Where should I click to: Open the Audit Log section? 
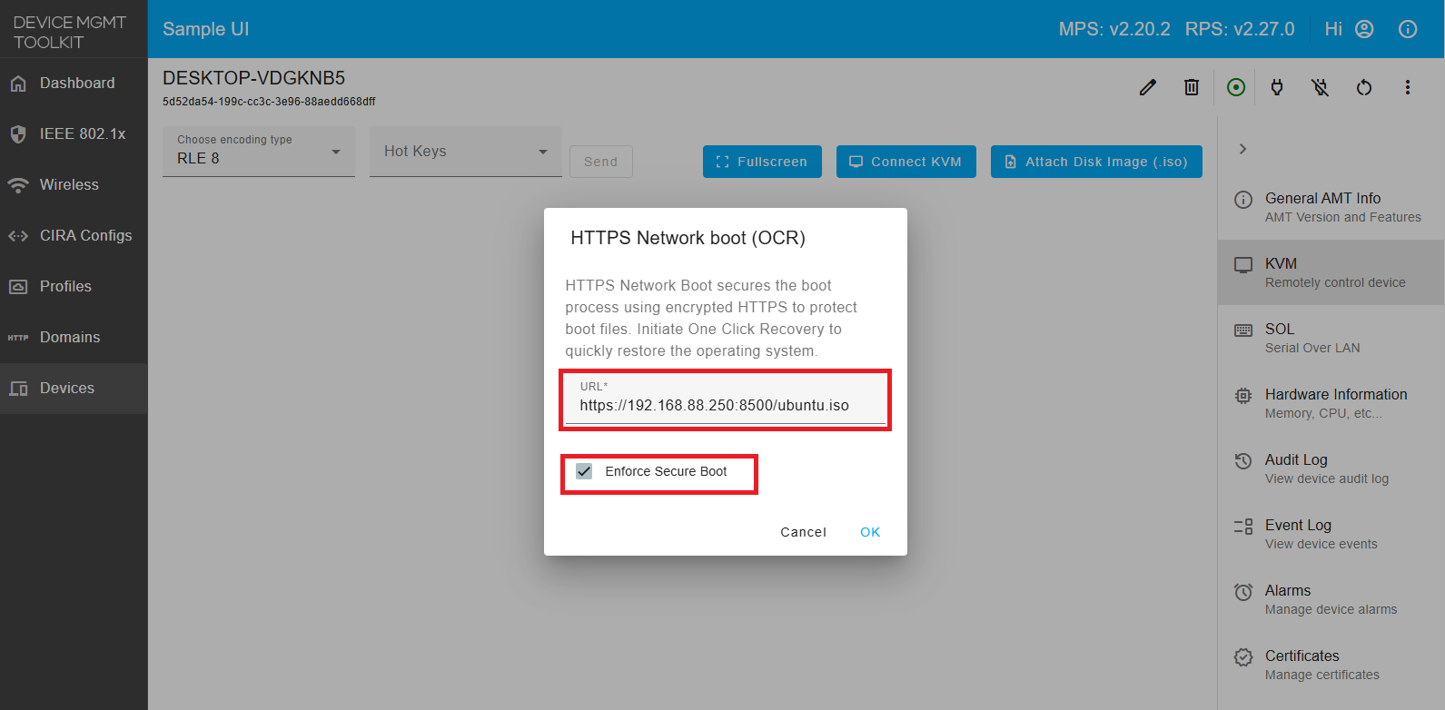(x=1331, y=468)
